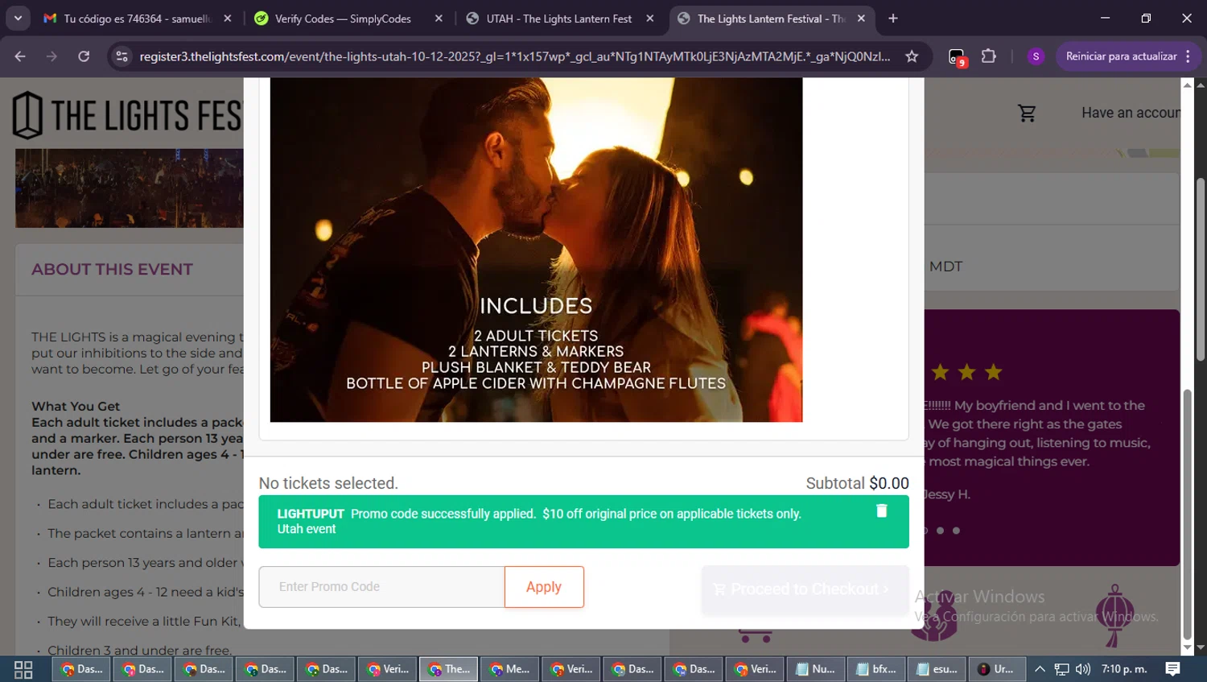Open 'esu...' notepad item in taskbar
This screenshot has height=682, width=1207.
pyautogui.click(x=937, y=669)
